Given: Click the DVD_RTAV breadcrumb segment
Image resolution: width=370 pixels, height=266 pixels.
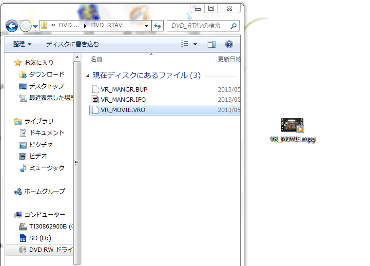Looking at the screenshot, I should click(x=107, y=25).
